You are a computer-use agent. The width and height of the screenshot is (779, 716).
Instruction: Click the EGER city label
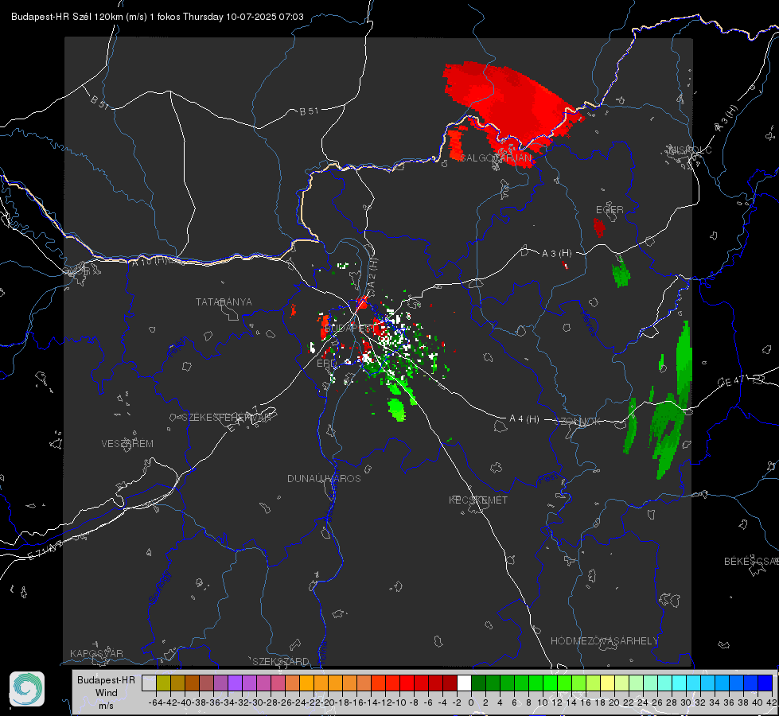(x=610, y=210)
